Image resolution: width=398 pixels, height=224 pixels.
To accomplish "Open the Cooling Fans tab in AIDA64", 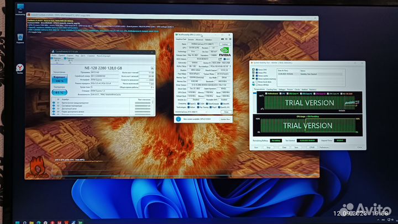I will [271, 89].
